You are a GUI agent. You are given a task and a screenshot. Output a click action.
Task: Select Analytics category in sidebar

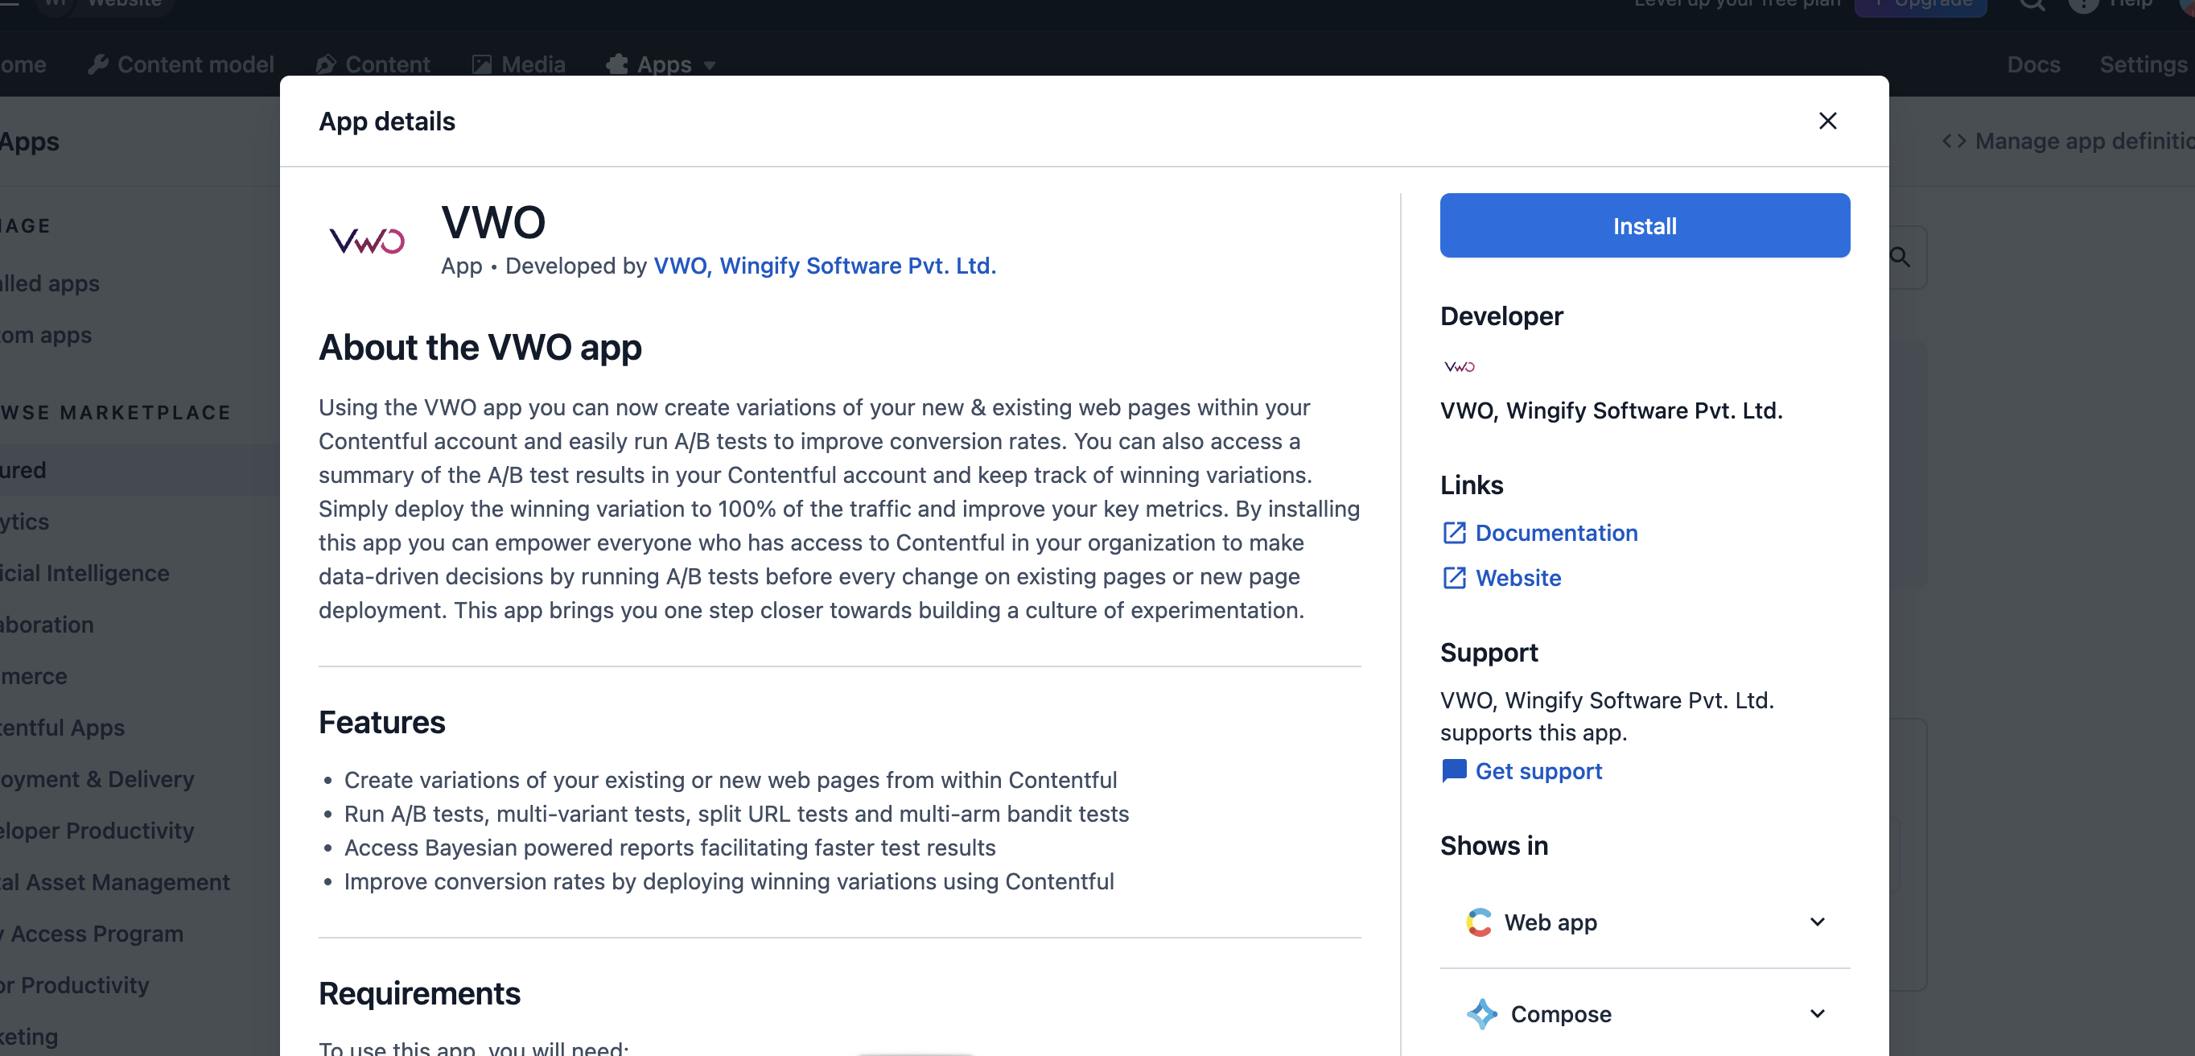pyautogui.click(x=25, y=522)
